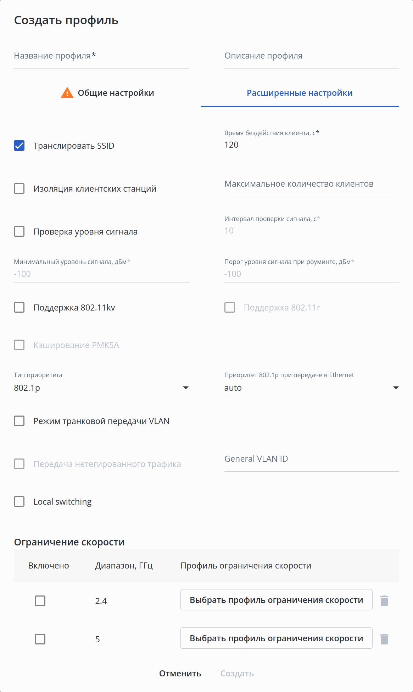413x692 pixels.
Task: Expand Приоритет 802.1p при передаче в Ethernet dropdown
Action: (x=311, y=388)
